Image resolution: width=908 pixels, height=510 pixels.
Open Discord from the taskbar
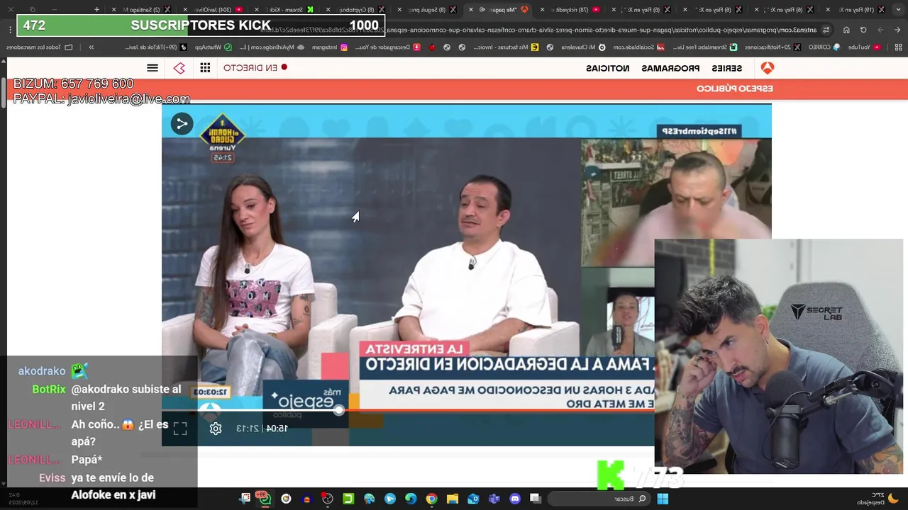point(515,499)
